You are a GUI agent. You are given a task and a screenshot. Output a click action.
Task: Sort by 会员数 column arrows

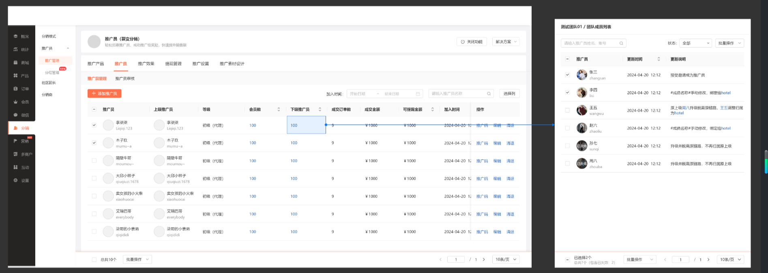coord(279,110)
